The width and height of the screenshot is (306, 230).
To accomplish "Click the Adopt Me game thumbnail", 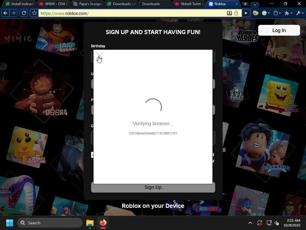I will 27,147.
